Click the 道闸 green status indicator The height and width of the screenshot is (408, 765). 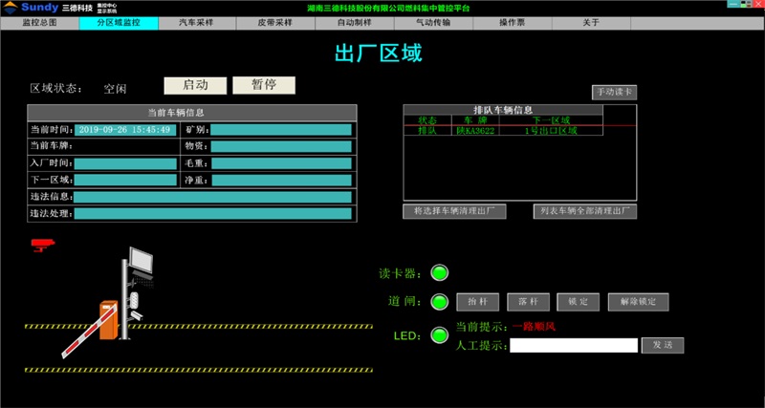(x=439, y=302)
